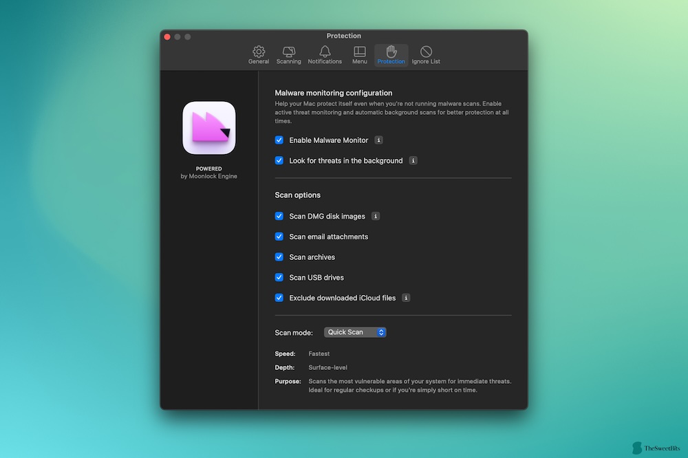View info about excluding iCloud files

tap(407, 298)
